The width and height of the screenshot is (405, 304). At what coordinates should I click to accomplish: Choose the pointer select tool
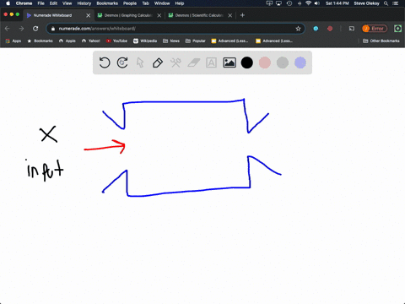coord(140,62)
